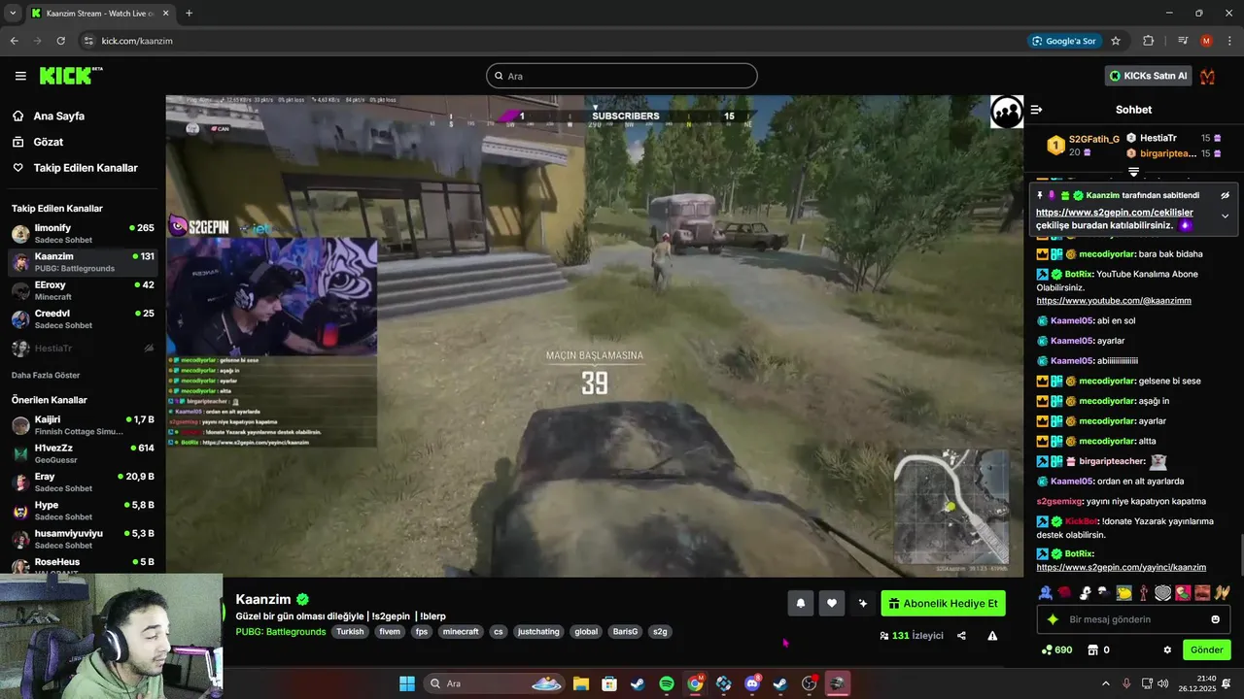This screenshot has width=1244, height=699.
Task: Open Windows Start menu
Action: 407,683
